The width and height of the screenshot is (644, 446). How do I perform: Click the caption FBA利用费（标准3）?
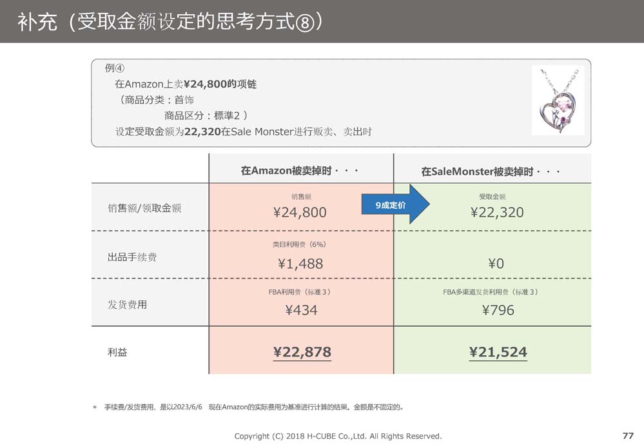coord(300,292)
